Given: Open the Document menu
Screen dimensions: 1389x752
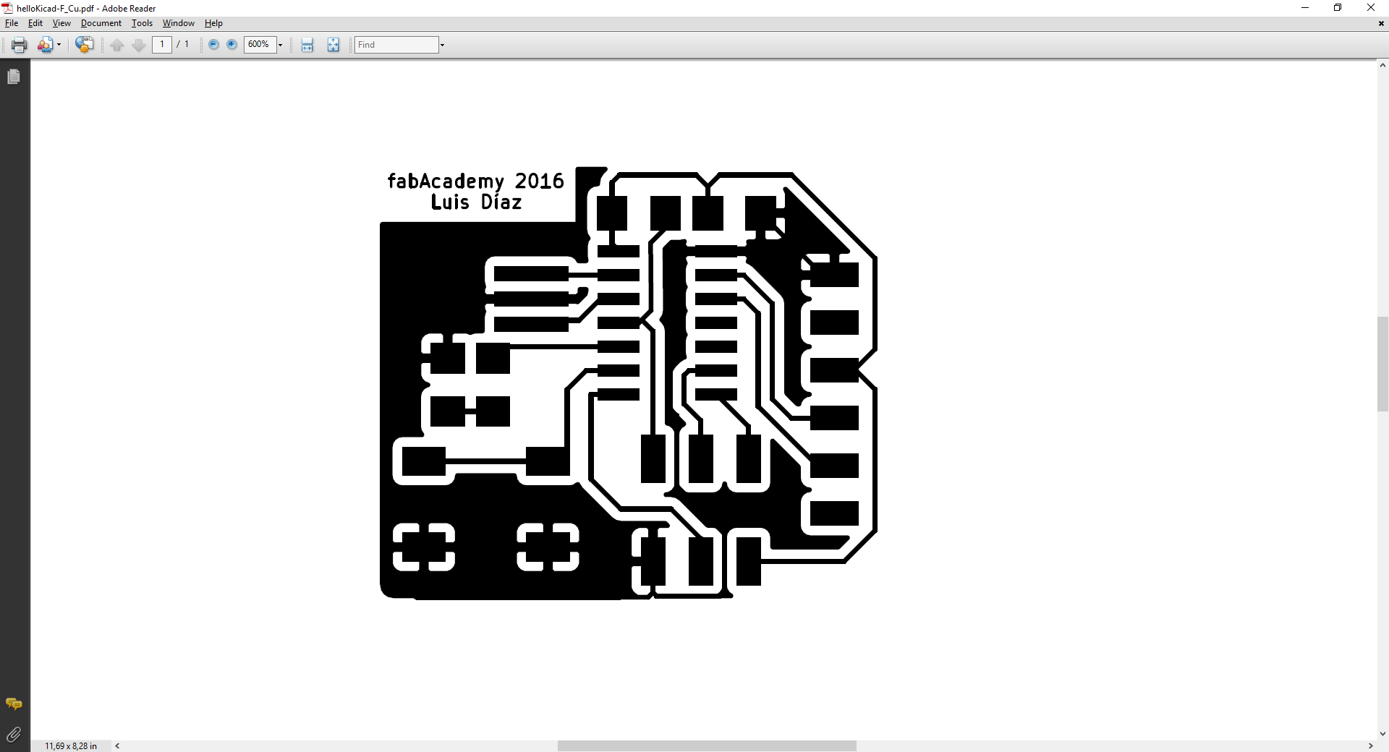Looking at the screenshot, I should [x=101, y=23].
